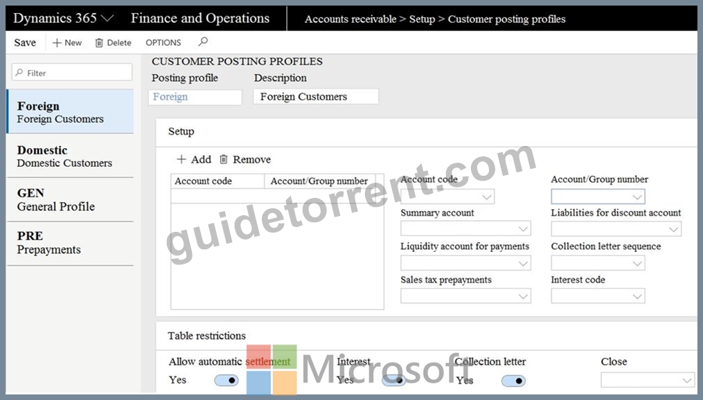
Task: Click the Description field Foreign Customers
Action: tap(316, 97)
